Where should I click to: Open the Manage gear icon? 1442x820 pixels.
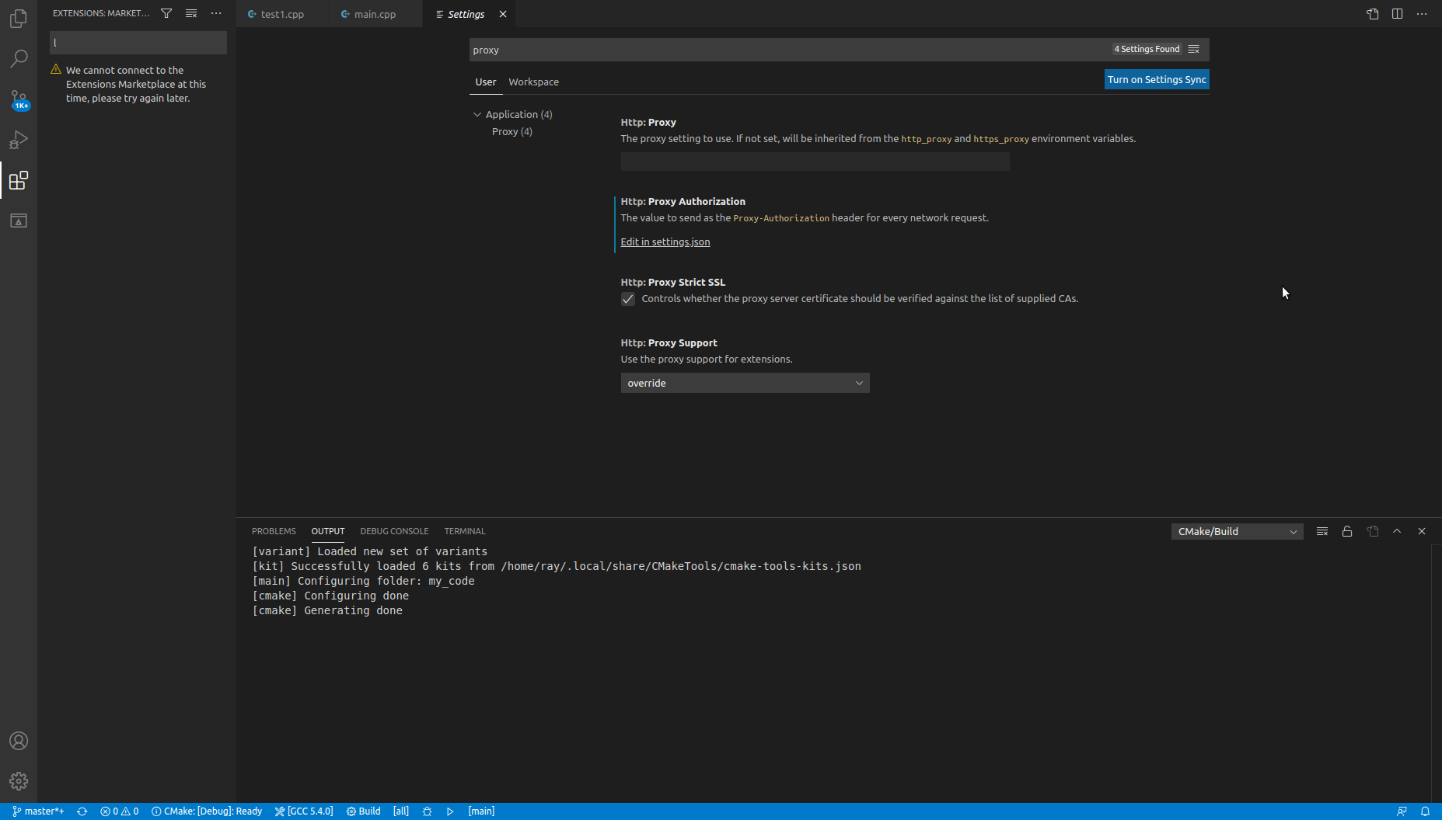pos(19,781)
